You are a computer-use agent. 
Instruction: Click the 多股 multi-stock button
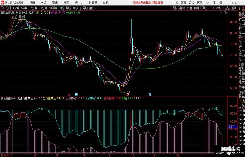pyautogui.click(x=189, y=8)
